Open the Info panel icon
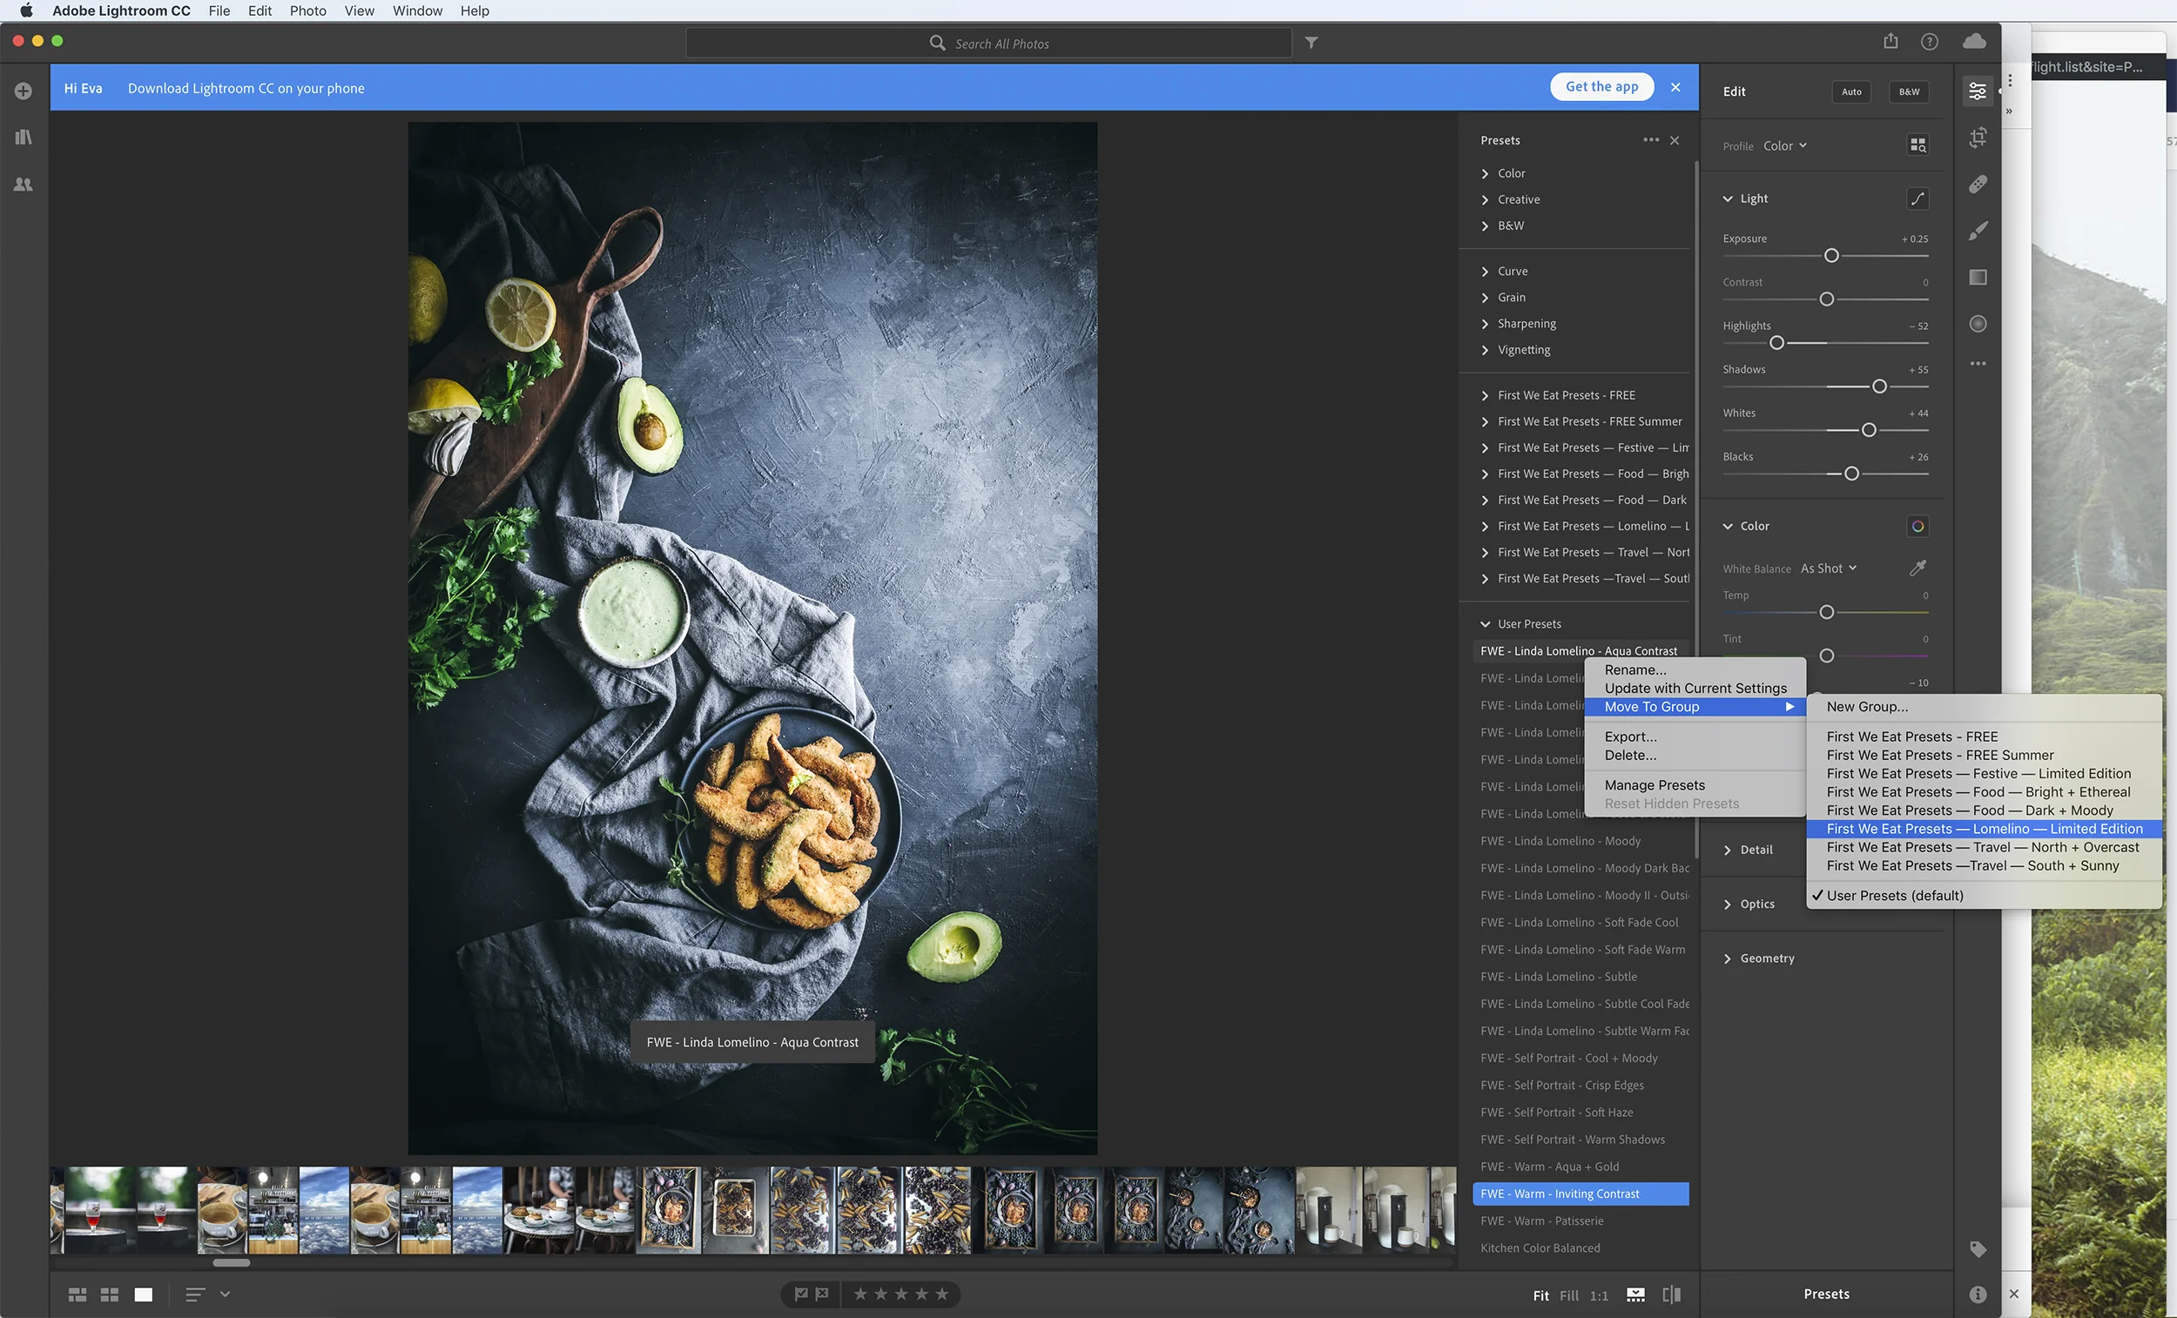Viewport: 2177px width, 1318px height. click(x=1978, y=1294)
